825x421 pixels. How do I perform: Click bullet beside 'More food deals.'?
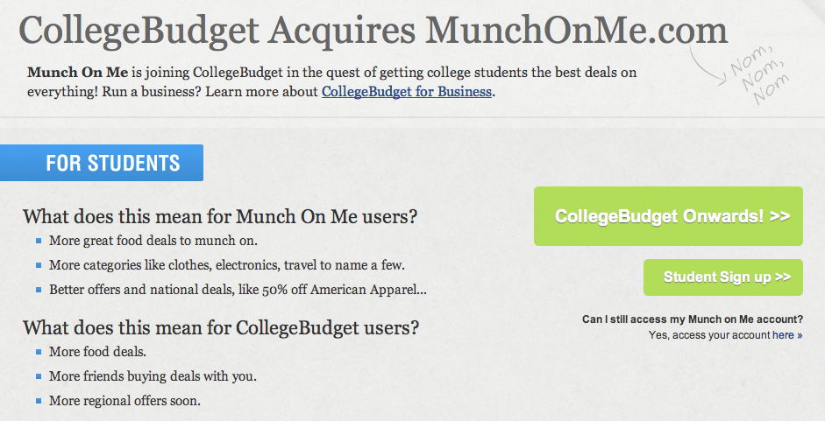pos(39,353)
